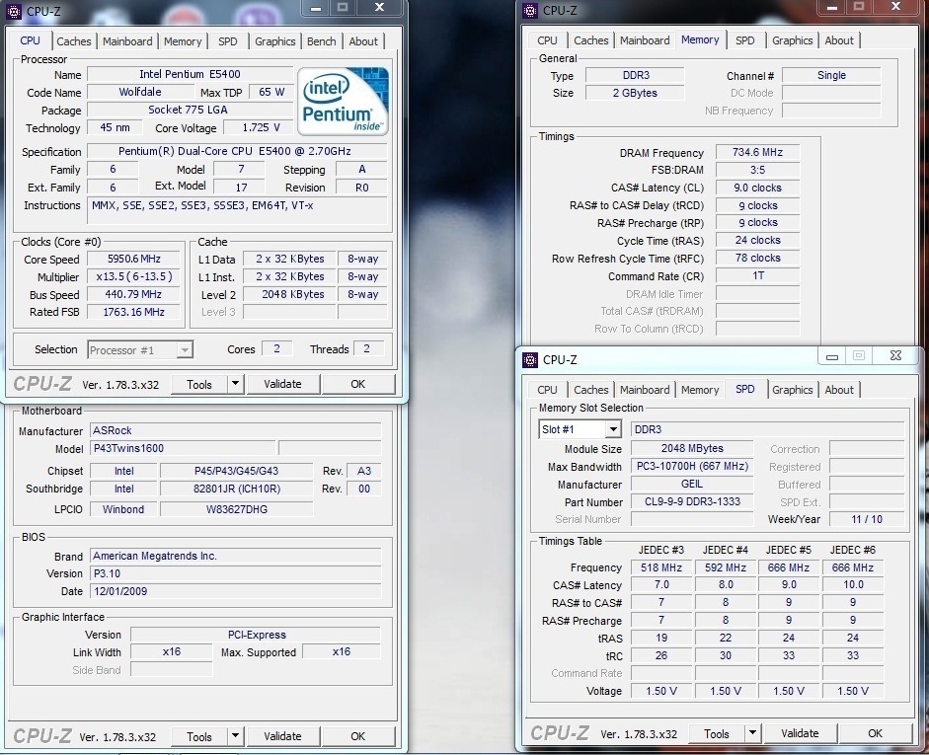Viewport: 929px width, 755px height.
Task: Click the BIOS Version field 'P3.10'
Action: 235,573
